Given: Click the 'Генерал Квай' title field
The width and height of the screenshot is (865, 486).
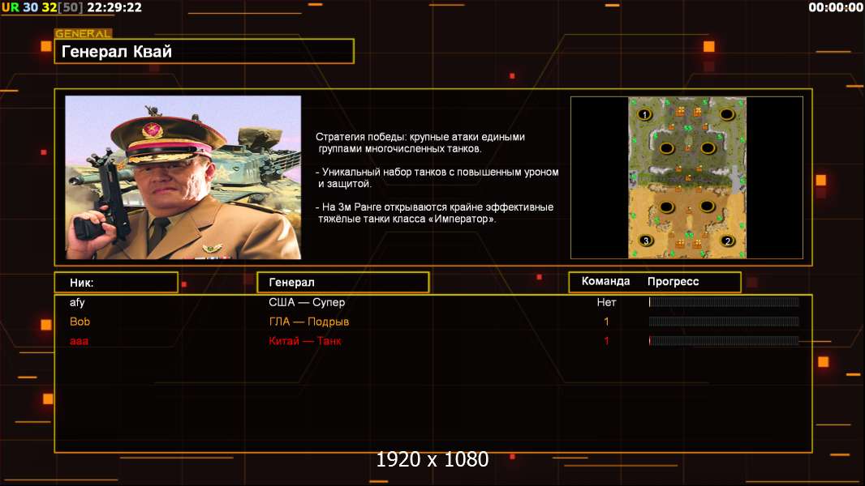Looking at the screenshot, I should coord(204,51).
